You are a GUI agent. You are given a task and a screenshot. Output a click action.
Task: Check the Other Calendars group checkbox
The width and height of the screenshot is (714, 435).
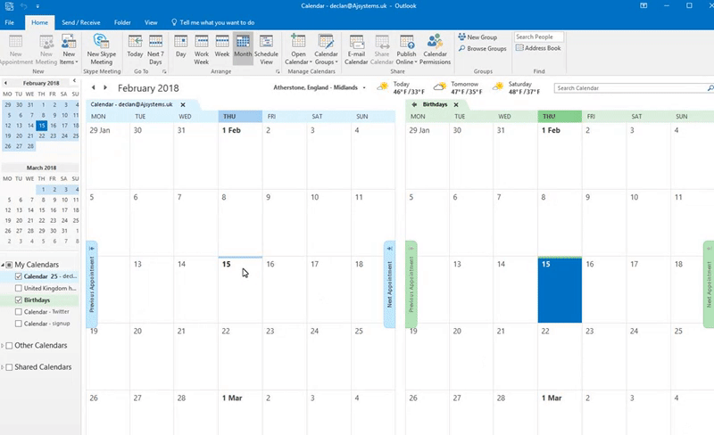click(x=9, y=345)
